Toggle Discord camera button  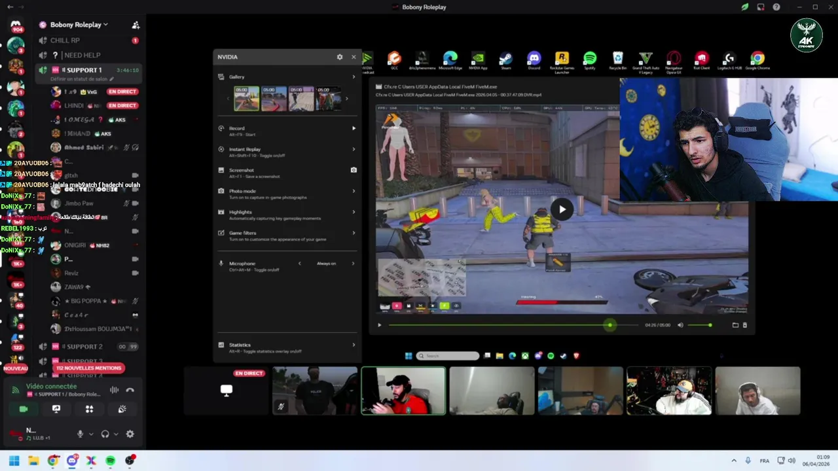tap(24, 409)
